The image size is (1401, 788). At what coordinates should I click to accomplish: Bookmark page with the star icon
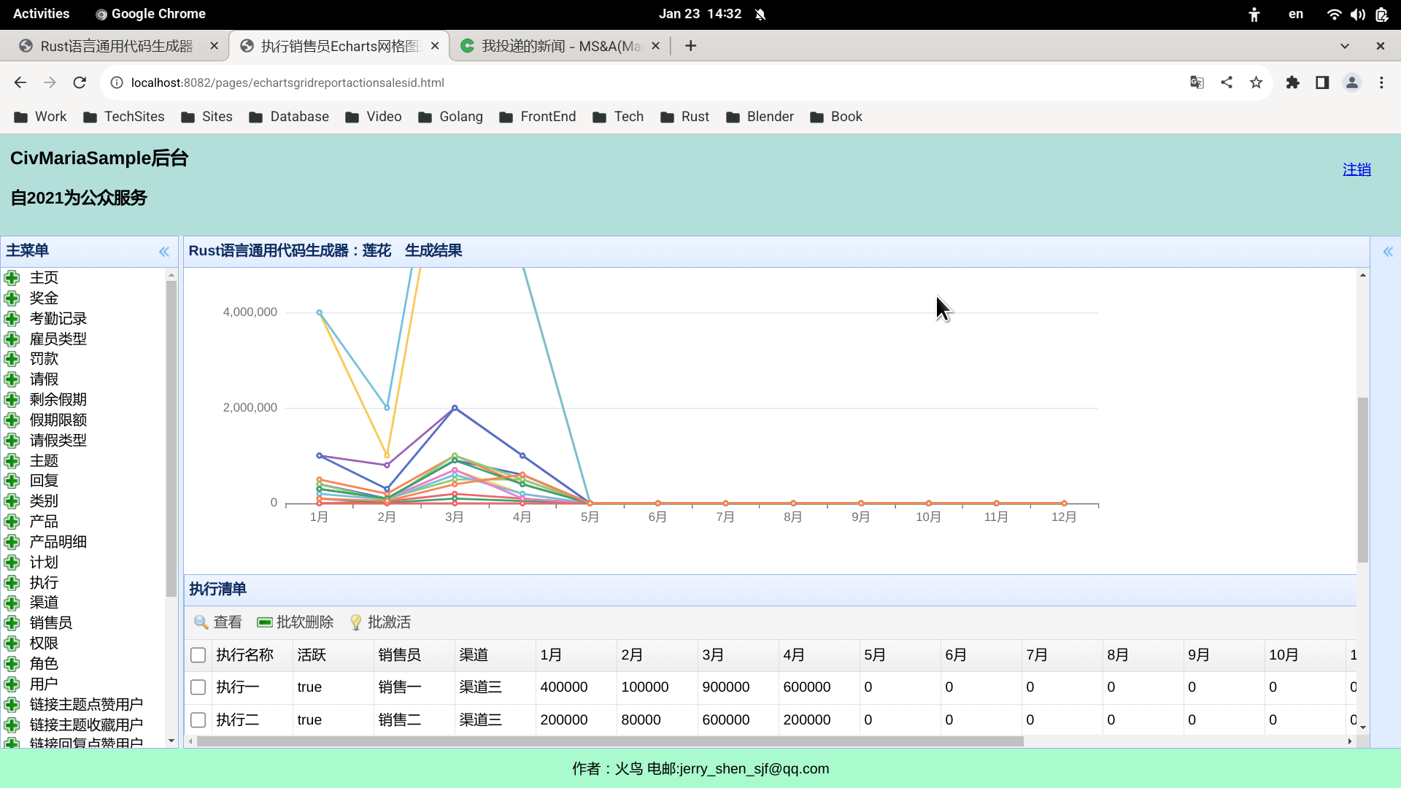click(x=1256, y=82)
